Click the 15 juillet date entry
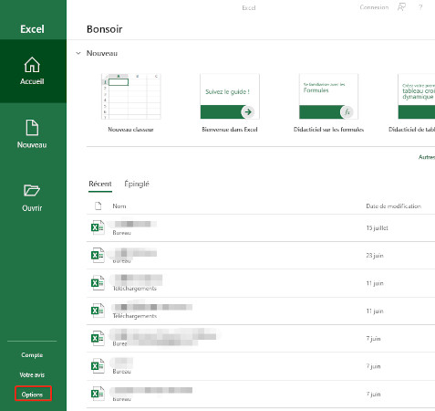Screen dimensions: 435x411 (x=377, y=227)
